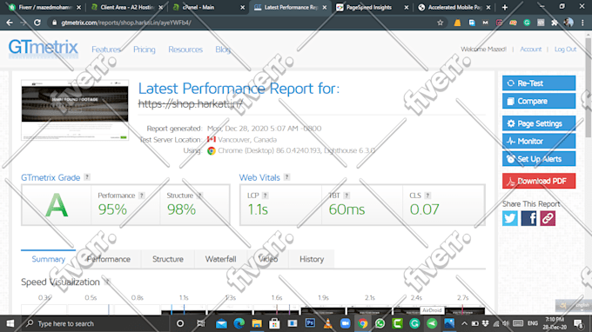Viewport: 592px width, 332px height.
Task: Select the Summary tab
Action: (x=49, y=259)
